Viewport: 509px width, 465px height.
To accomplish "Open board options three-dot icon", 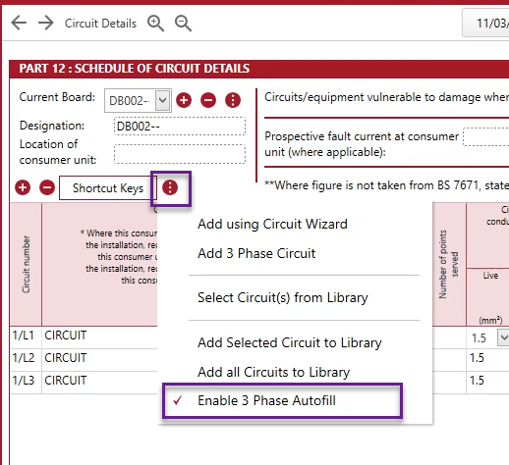I will [233, 100].
